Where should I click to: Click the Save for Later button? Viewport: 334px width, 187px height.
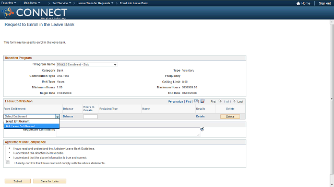[50, 181]
